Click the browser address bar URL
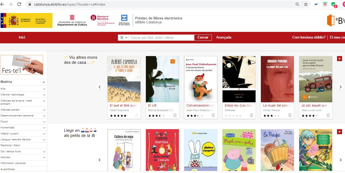This screenshot has height=173, width=345. (70, 5)
